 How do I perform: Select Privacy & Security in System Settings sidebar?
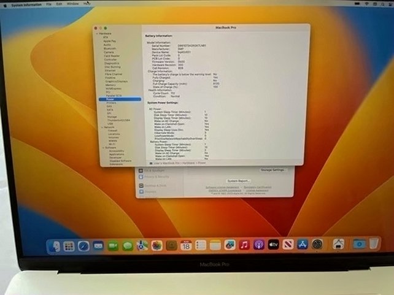(154, 177)
